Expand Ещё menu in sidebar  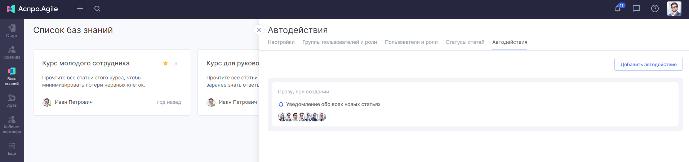pyautogui.click(x=12, y=149)
